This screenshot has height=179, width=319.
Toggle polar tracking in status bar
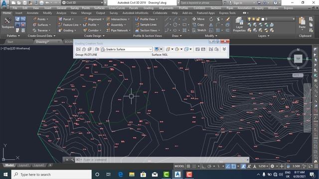(209, 166)
